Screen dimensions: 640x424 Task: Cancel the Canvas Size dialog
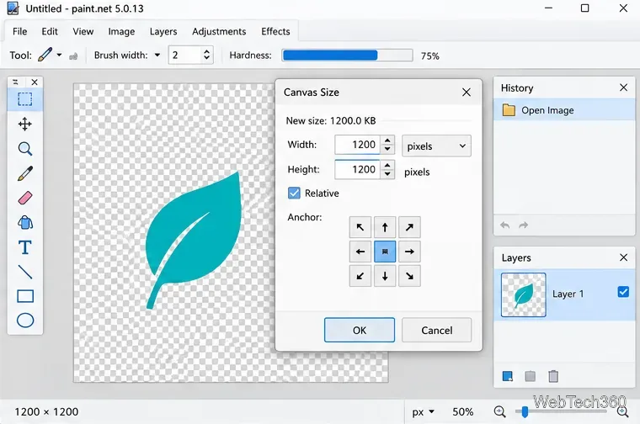coord(437,330)
